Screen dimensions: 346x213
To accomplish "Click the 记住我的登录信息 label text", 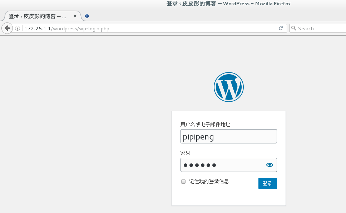I will click(x=209, y=182).
